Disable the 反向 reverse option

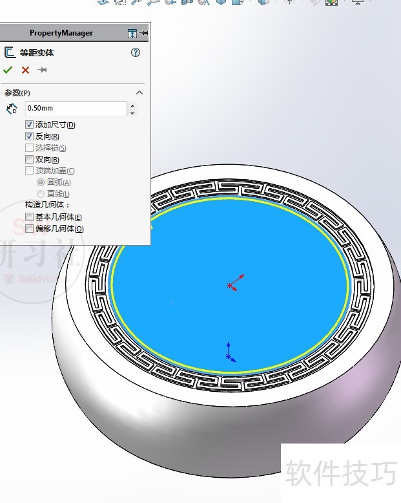[29, 136]
